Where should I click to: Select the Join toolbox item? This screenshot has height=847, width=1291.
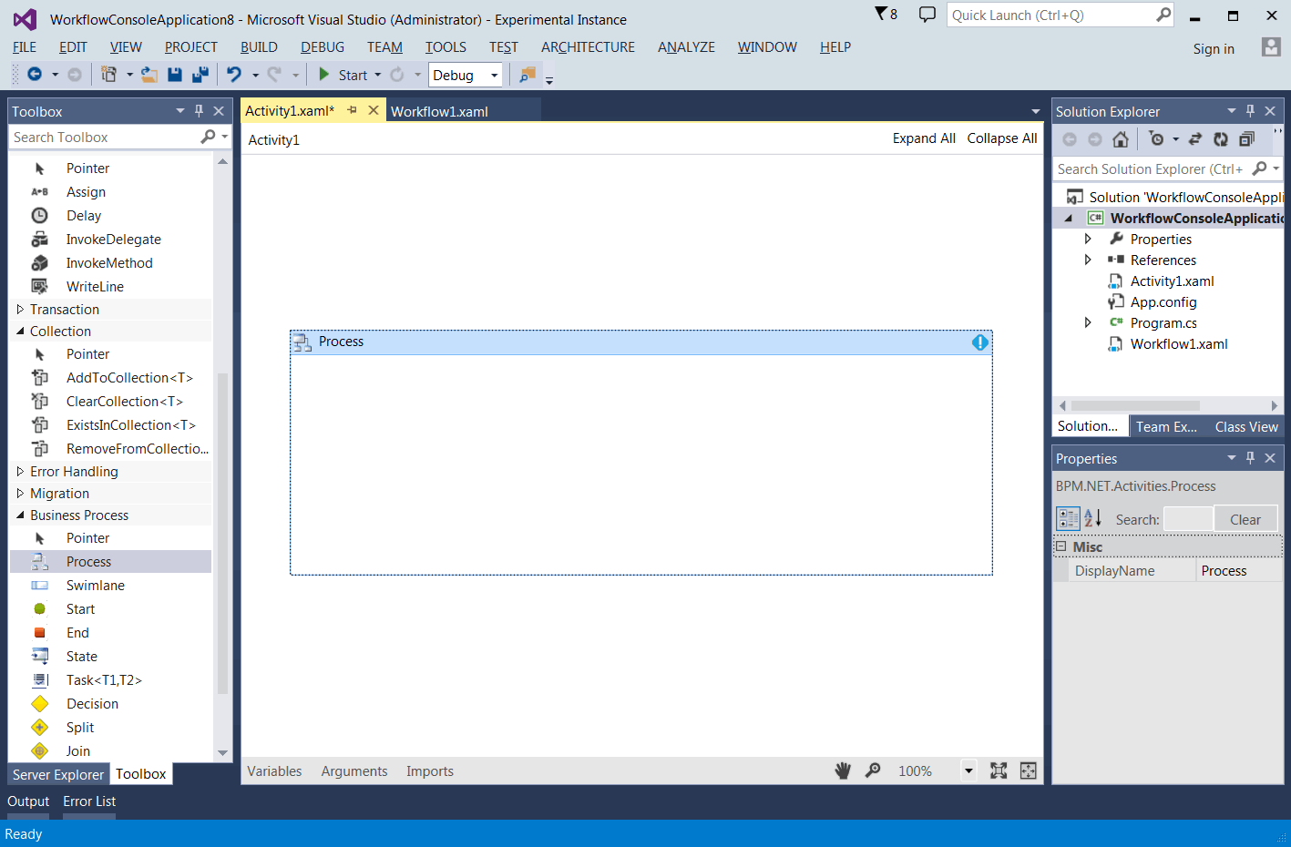(78, 751)
